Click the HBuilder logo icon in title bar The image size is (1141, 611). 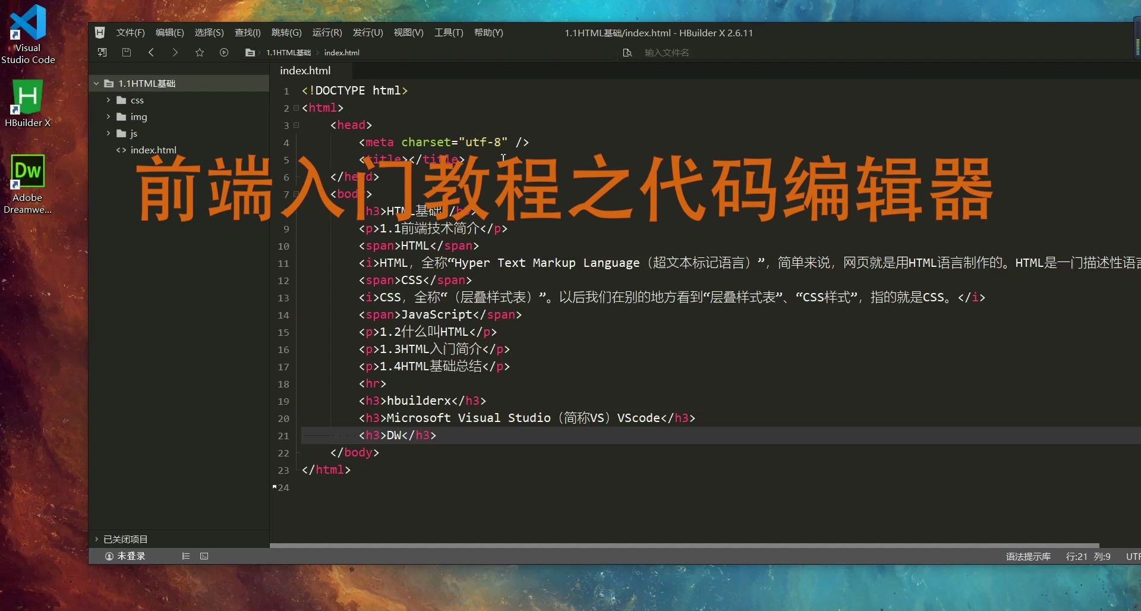(100, 33)
